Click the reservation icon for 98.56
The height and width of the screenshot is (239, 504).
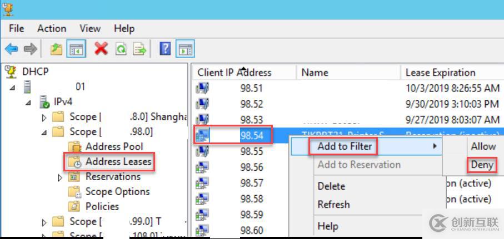click(x=202, y=167)
